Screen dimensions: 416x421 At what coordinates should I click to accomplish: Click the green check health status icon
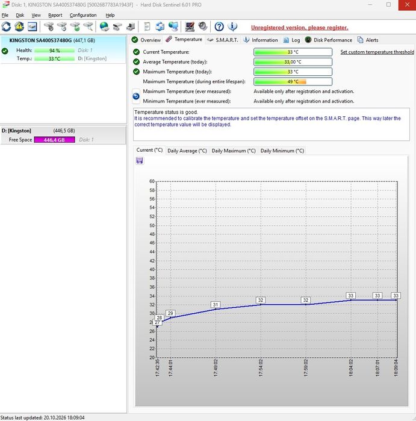point(5,51)
